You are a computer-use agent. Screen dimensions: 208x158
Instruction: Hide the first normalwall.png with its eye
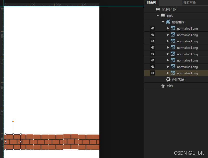(153, 28)
